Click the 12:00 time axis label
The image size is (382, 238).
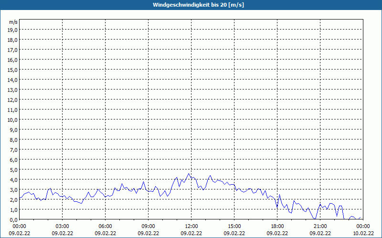click(191, 227)
